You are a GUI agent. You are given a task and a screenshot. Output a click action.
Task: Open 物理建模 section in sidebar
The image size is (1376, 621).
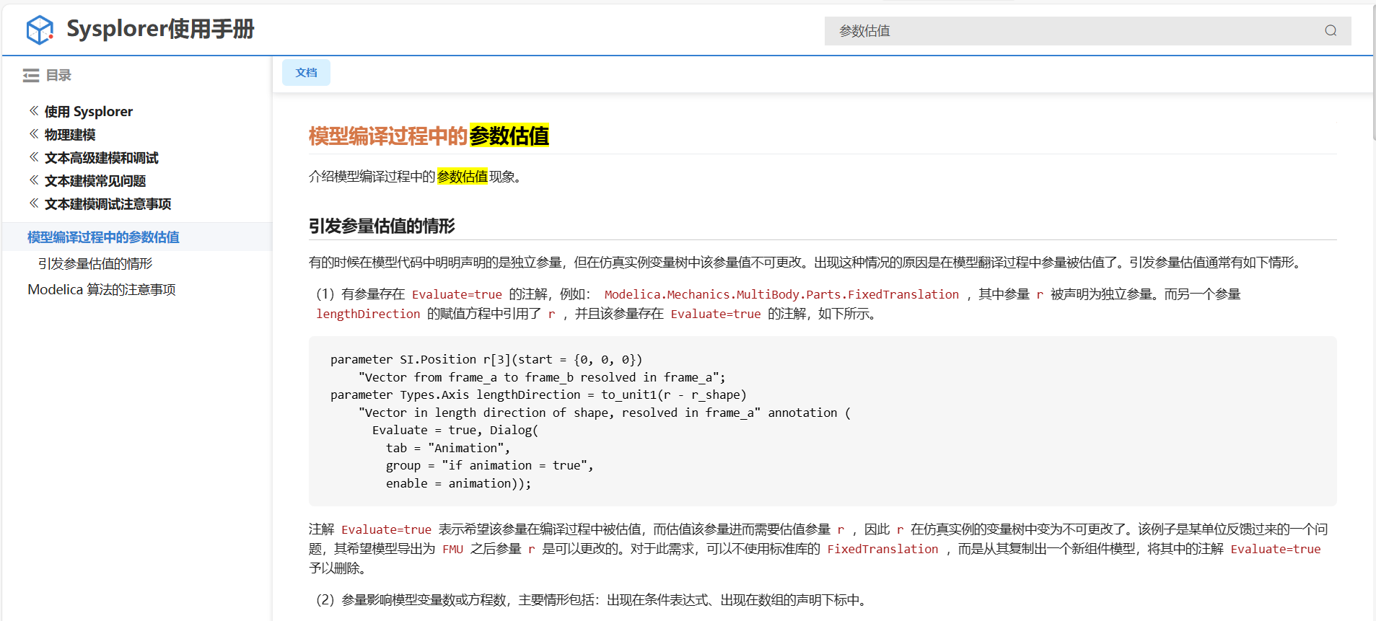(70, 135)
